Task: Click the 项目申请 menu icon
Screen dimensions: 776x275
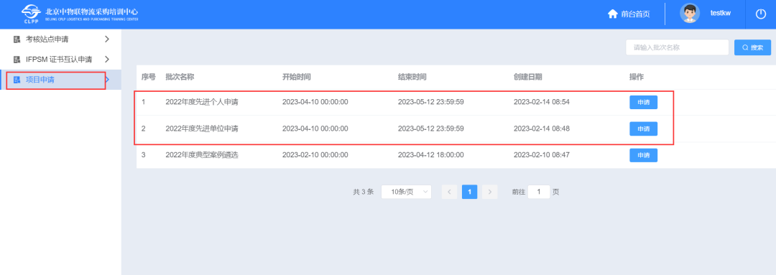Action: coord(17,80)
